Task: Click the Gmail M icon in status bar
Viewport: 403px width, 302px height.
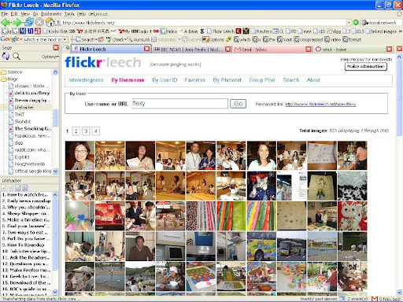Action: coord(375,299)
